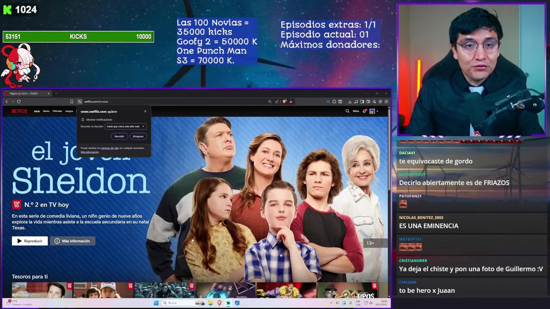Click the Reproducir button
Screen dimensions: 550x309
30,241
